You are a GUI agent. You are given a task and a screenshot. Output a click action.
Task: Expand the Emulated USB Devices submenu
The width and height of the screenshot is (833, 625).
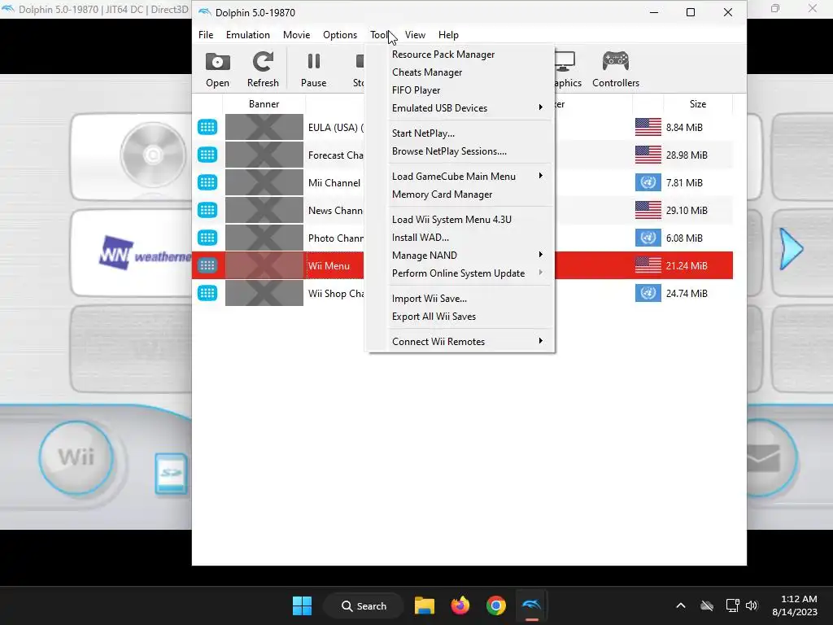[x=462, y=108]
